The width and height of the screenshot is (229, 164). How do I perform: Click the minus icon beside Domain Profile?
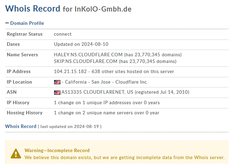[x=7, y=23]
